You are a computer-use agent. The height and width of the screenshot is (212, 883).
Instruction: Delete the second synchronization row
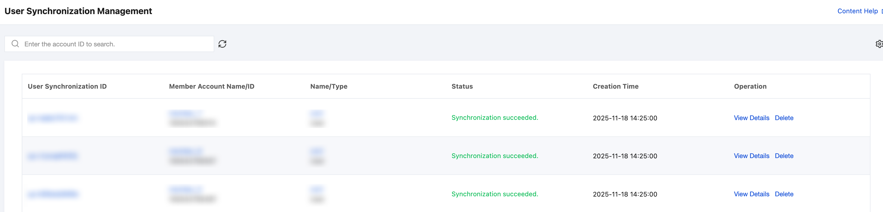784,156
